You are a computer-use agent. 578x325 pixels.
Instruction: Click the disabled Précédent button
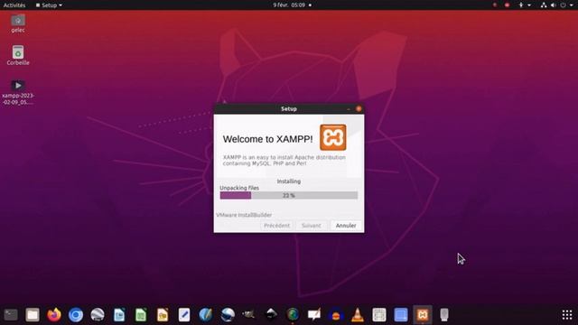pyautogui.click(x=276, y=226)
